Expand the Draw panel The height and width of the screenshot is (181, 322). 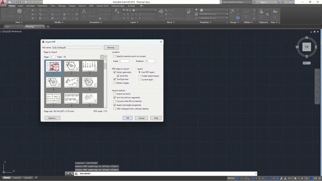point(19,22)
